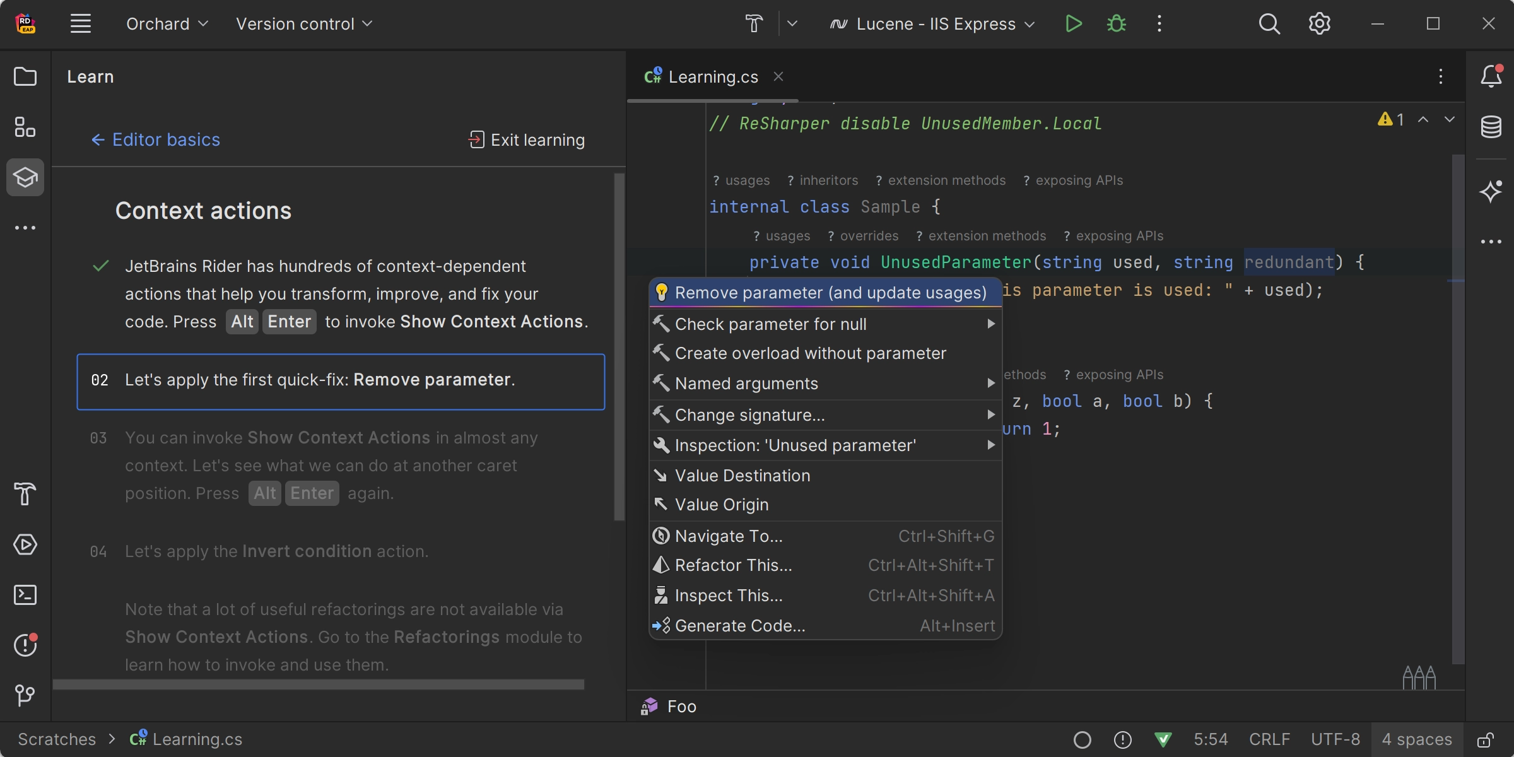
Task: Open the Settings gear icon
Action: (x=1319, y=24)
